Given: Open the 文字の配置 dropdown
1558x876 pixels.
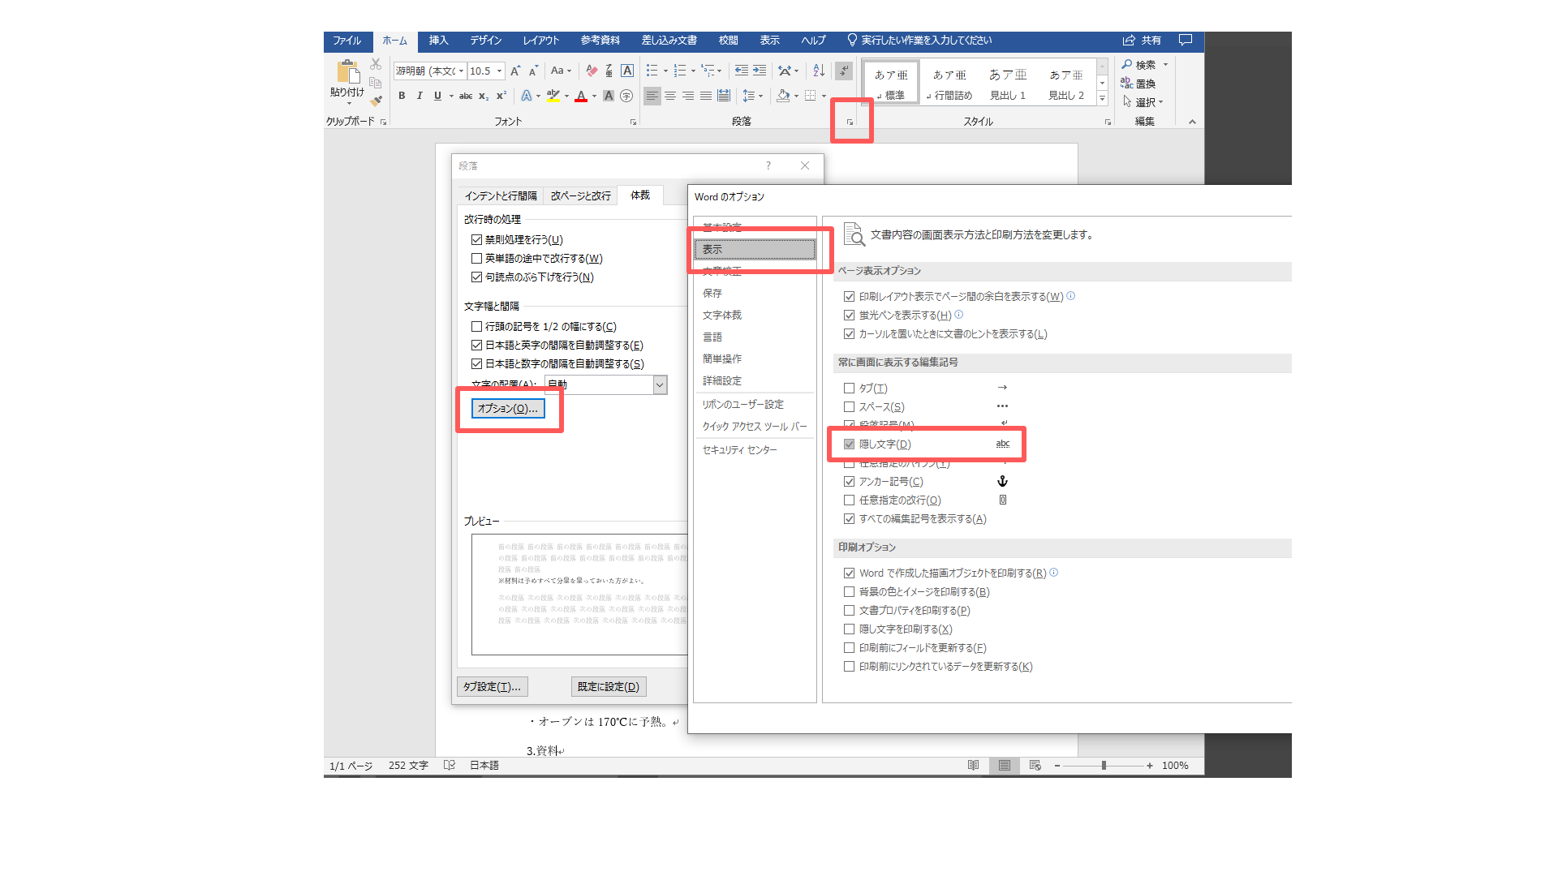Looking at the screenshot, I should pos(660,384).
